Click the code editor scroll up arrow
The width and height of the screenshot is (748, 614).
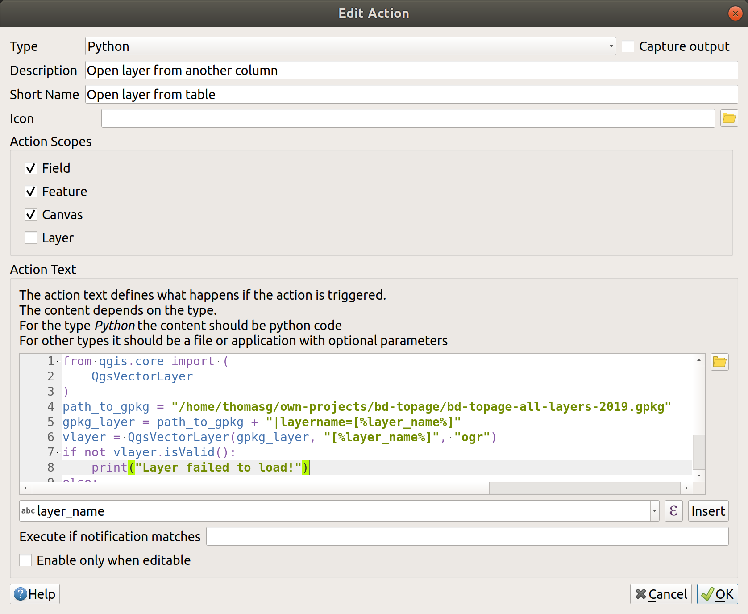point(699,360)
